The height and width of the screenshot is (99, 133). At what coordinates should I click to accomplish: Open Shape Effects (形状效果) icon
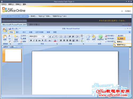pyautogui.click(x=106, y=41)
